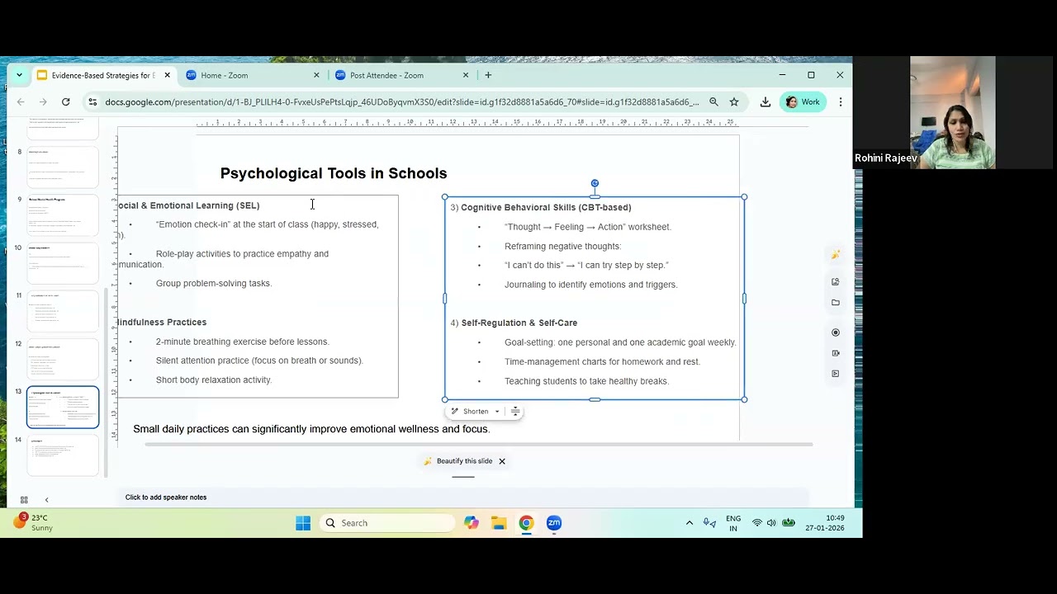Select slide 12 thumbnail

pos(63,358)
